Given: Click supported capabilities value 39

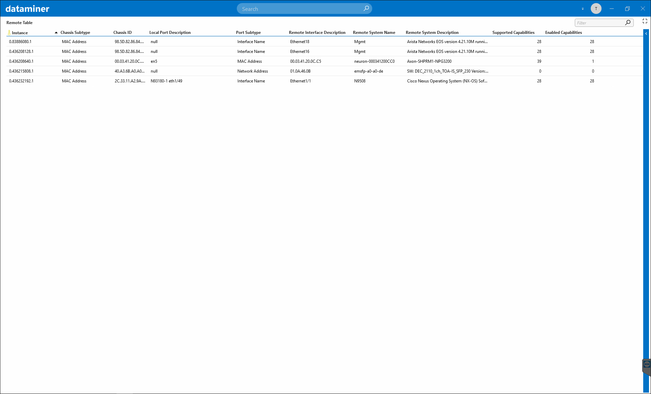Looking at the screenshot, I should pyautogui.click(x=539, y=61).
